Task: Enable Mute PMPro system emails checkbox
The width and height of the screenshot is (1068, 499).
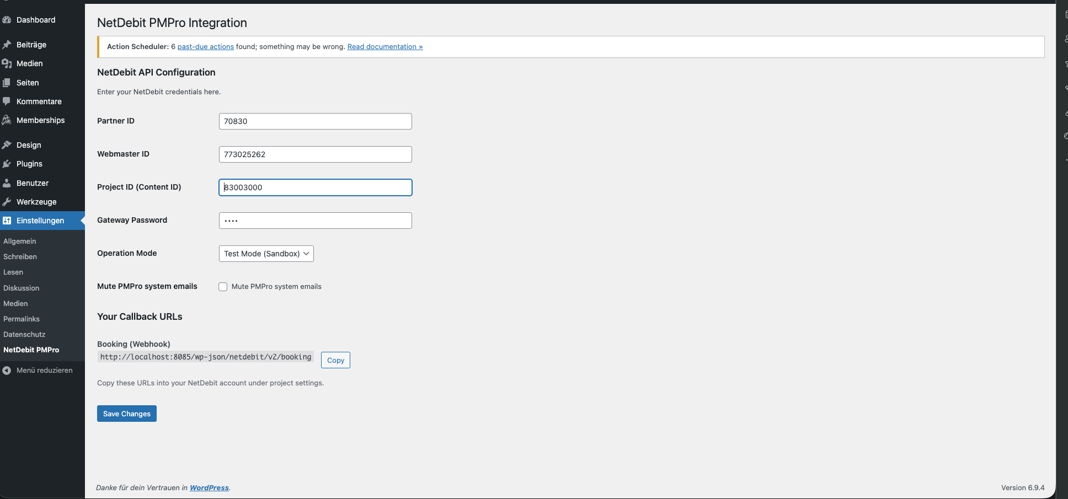Action: tap(223, 287)
